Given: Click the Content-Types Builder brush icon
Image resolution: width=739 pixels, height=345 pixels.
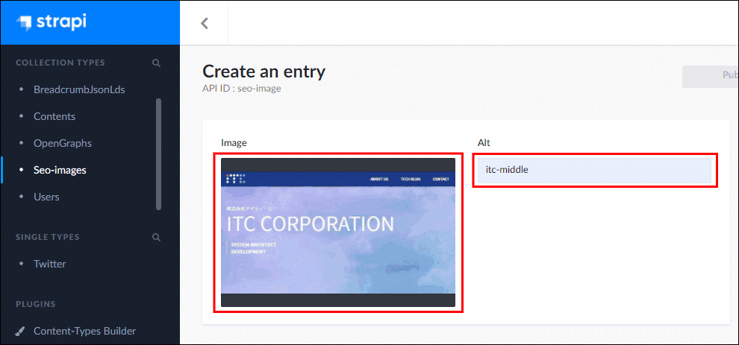Looking at the screenshot, I should (x=20, y=332).
